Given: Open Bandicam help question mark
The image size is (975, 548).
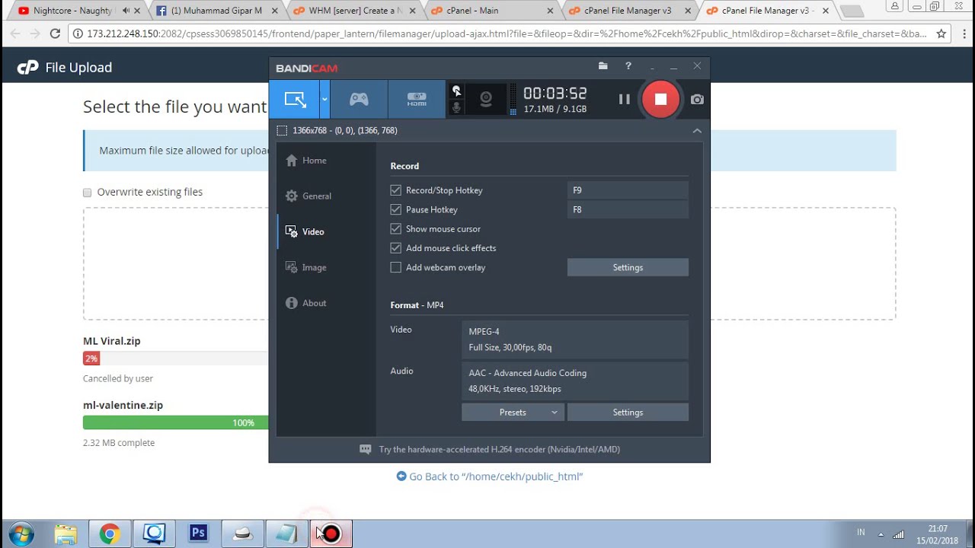Looking at the screenshot, I should pyautogui.click(x=628, y=66).
